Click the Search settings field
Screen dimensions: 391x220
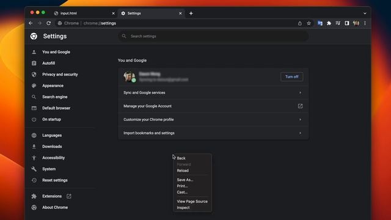213,36
